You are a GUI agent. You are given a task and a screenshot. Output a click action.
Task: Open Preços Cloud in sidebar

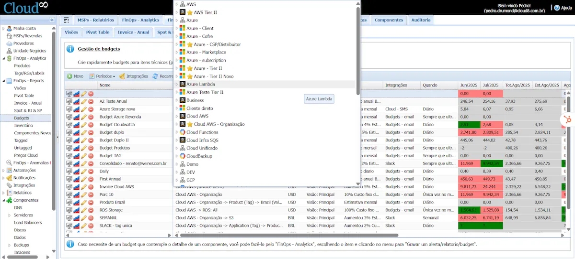[26, 155]
